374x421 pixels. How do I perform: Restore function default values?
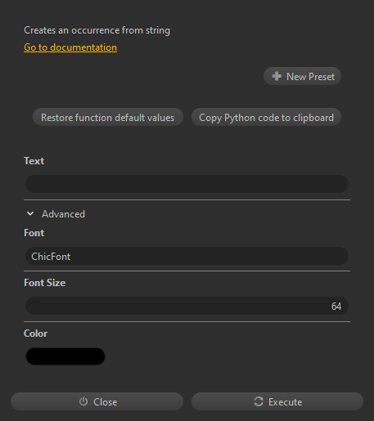tap(108, 117)
